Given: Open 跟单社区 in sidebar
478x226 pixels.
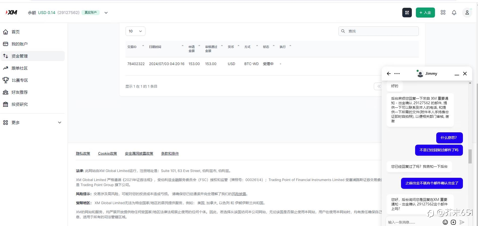Looking at the screenshot, I should 32,68.
